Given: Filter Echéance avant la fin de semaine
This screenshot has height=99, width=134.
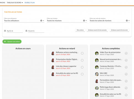Looking at the screenshot, I should click(x=97, y=30).
